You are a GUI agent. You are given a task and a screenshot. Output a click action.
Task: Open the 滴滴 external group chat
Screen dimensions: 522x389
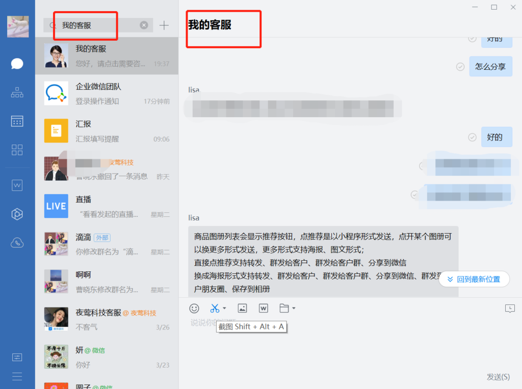coord(107,244)
